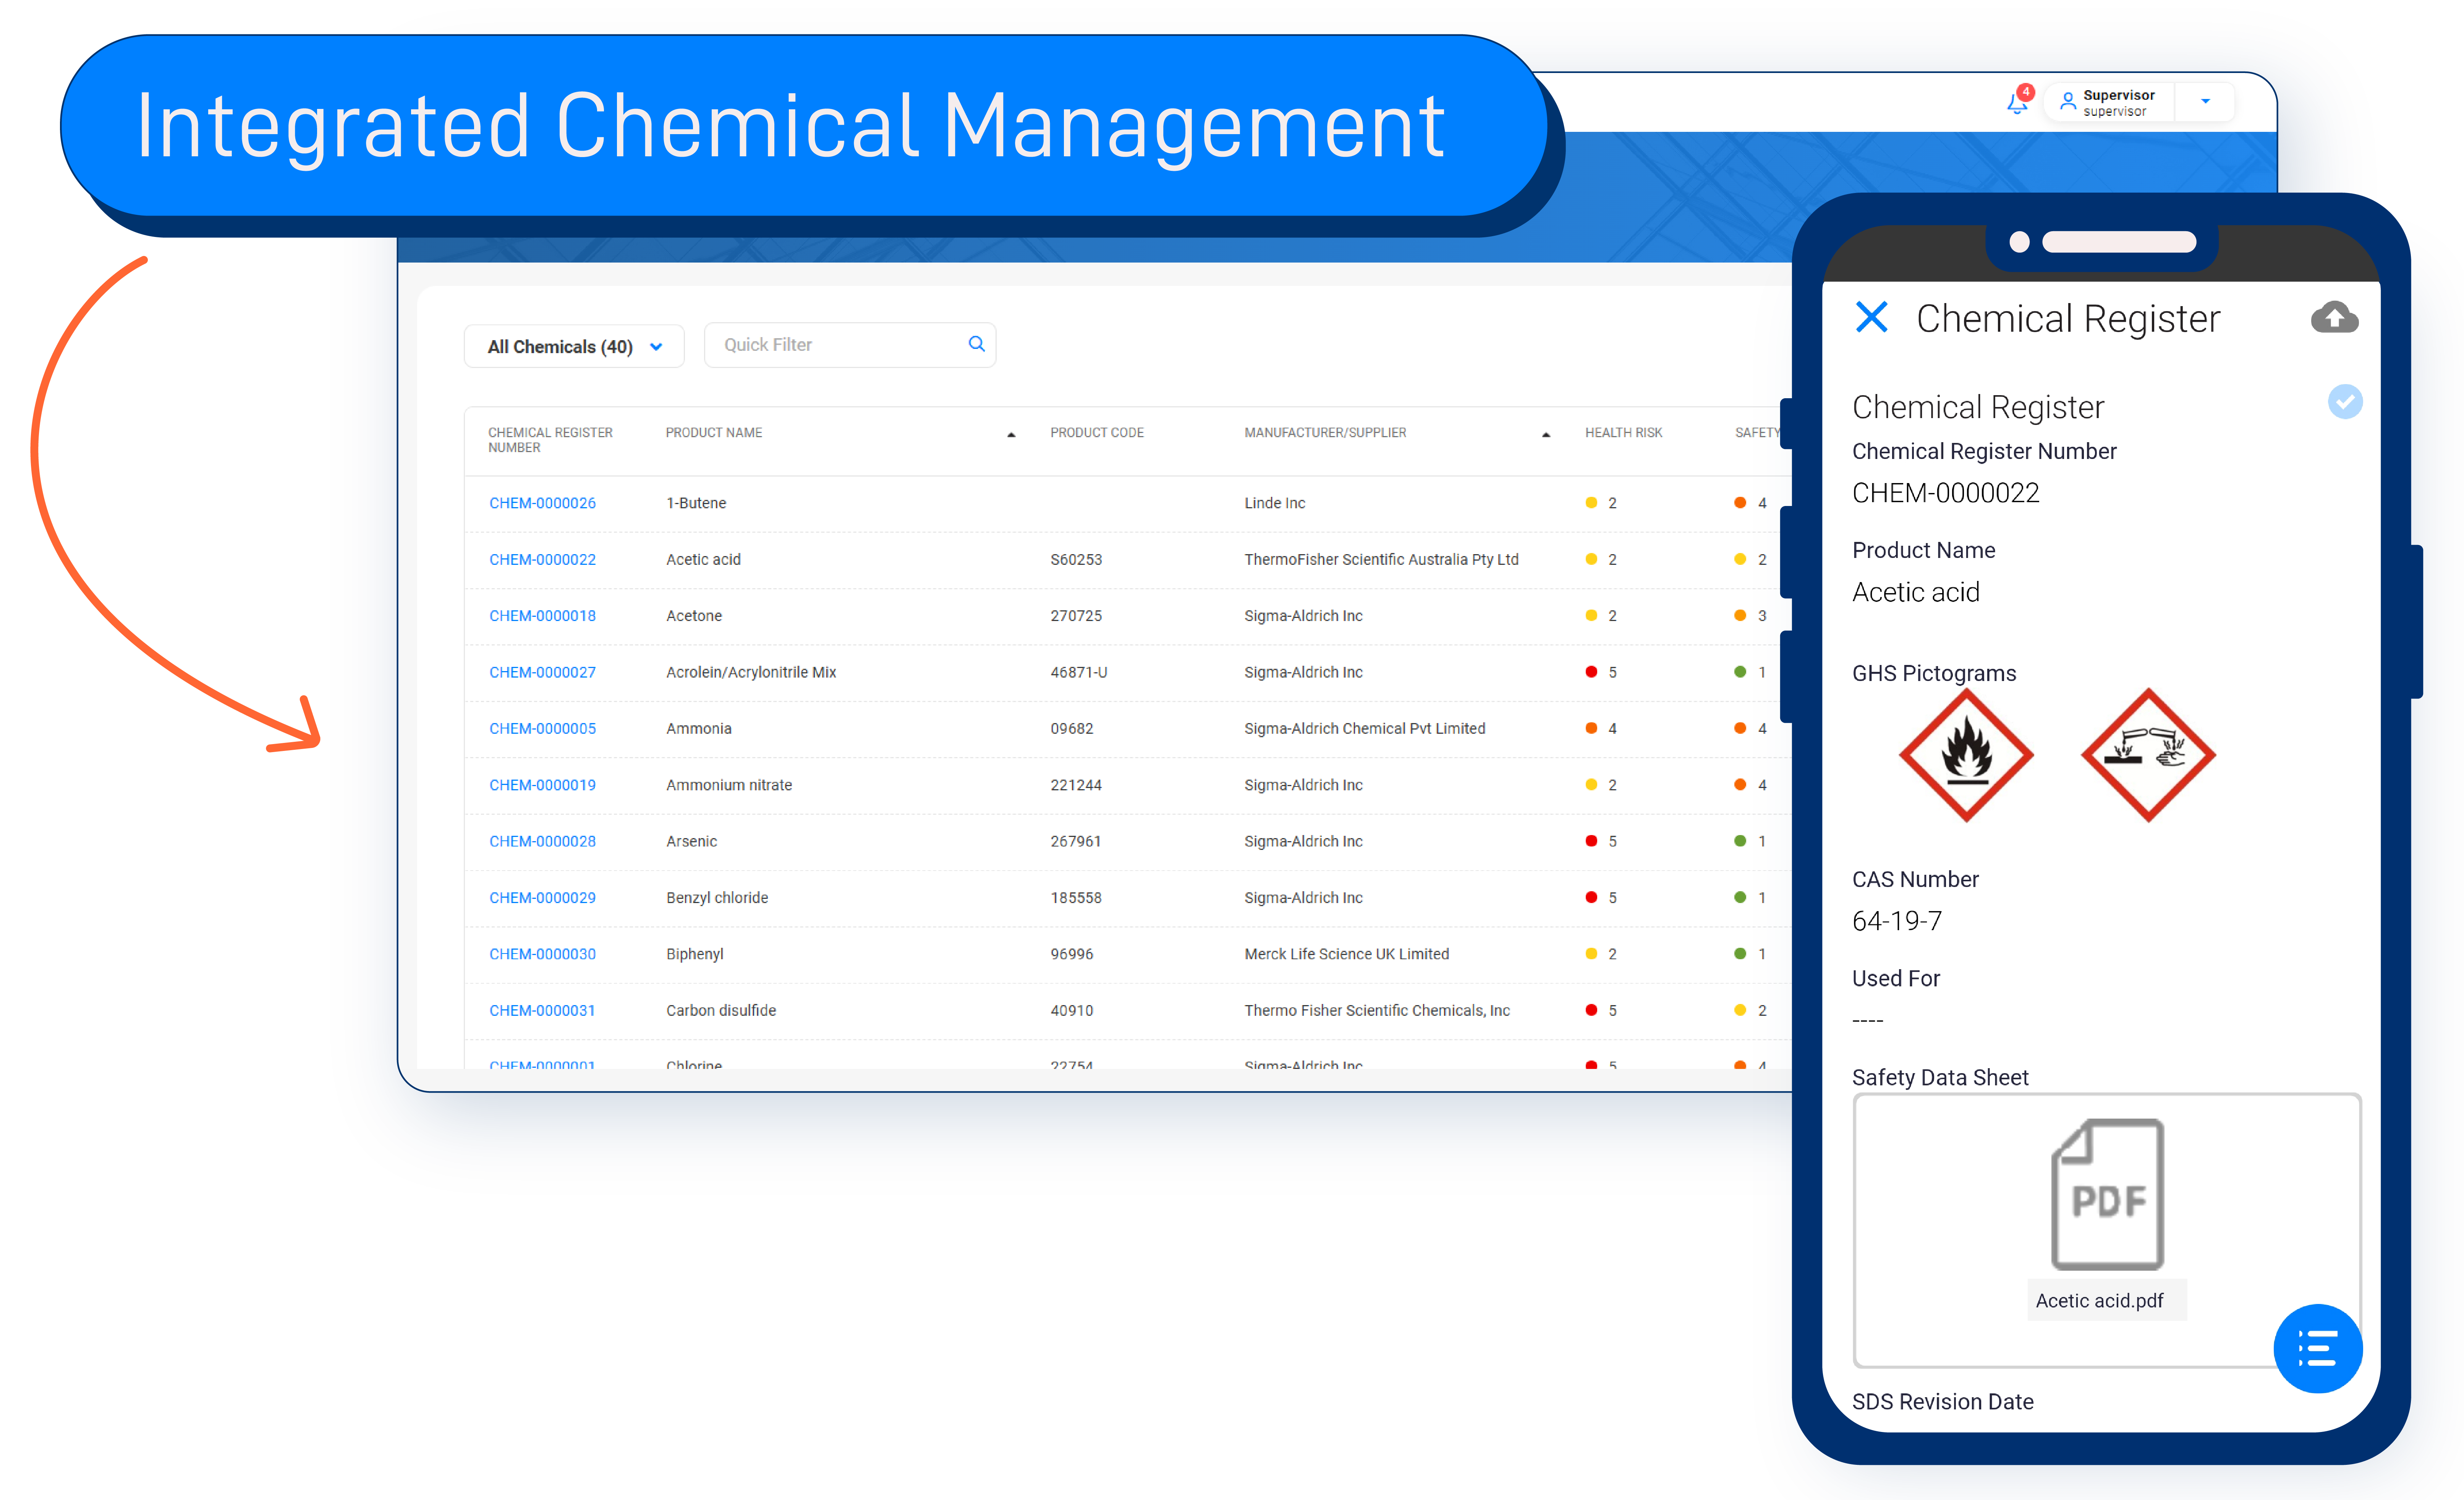The image size is (2464, 1500).
Task: Click the Product Code column header
Action: click(x=1097, y=433)
